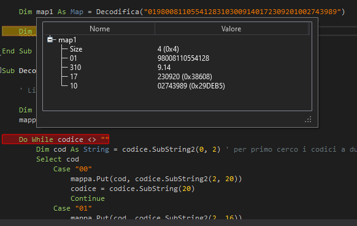Click value 02743989 (0x29DEB5)

(191, 86)
